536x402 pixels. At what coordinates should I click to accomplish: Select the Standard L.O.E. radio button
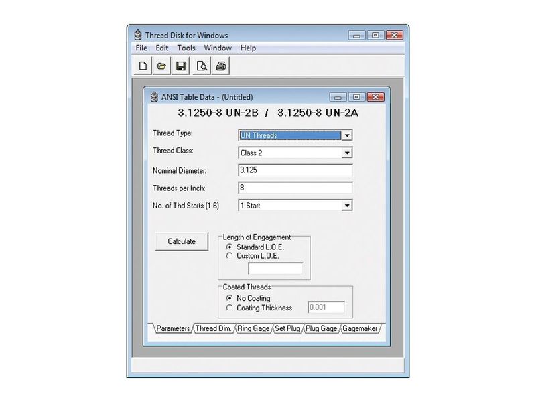click(229, 247)
